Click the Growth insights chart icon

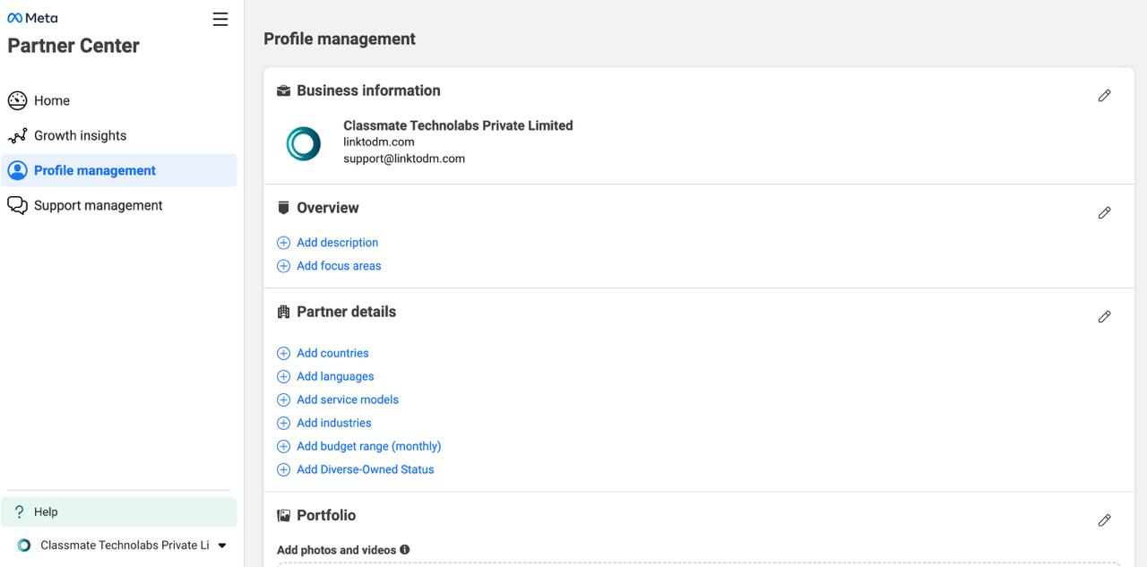tap(17, 135)
